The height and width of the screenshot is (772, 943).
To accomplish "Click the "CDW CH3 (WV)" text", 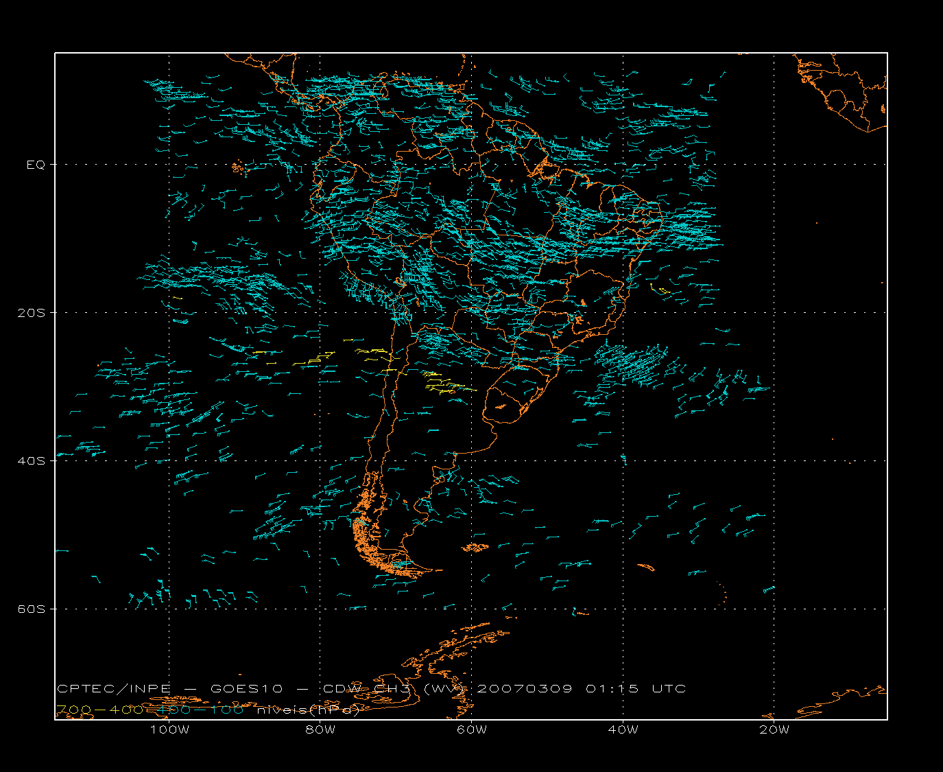I will pos(395,689).
